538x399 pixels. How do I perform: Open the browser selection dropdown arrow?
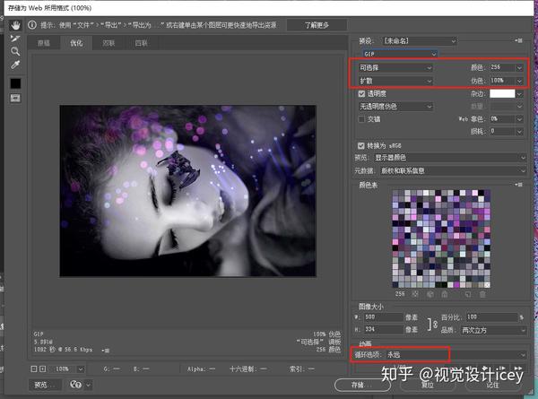tap(88, 385)
